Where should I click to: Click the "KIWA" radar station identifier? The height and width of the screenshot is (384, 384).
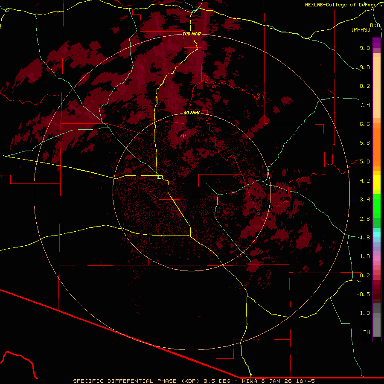click(x=250, y=381)
